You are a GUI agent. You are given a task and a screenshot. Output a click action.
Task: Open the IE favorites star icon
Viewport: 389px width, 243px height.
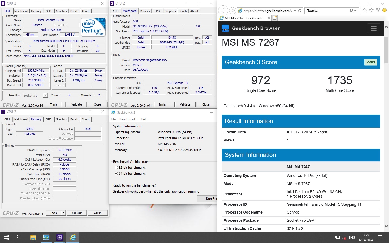(x=371, y=11)
